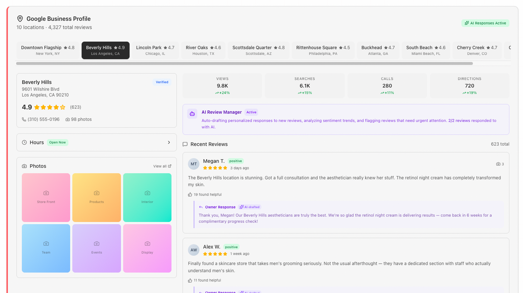Click the horizontal scrollbar under location tabs
The height and width of the screenshot is (293, 523).
(244, 63)
